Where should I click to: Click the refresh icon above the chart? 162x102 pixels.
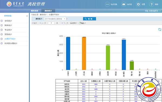tap(160, 29)
